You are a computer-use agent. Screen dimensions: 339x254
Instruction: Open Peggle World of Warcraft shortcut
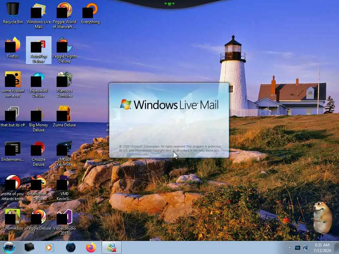(65, 15)
